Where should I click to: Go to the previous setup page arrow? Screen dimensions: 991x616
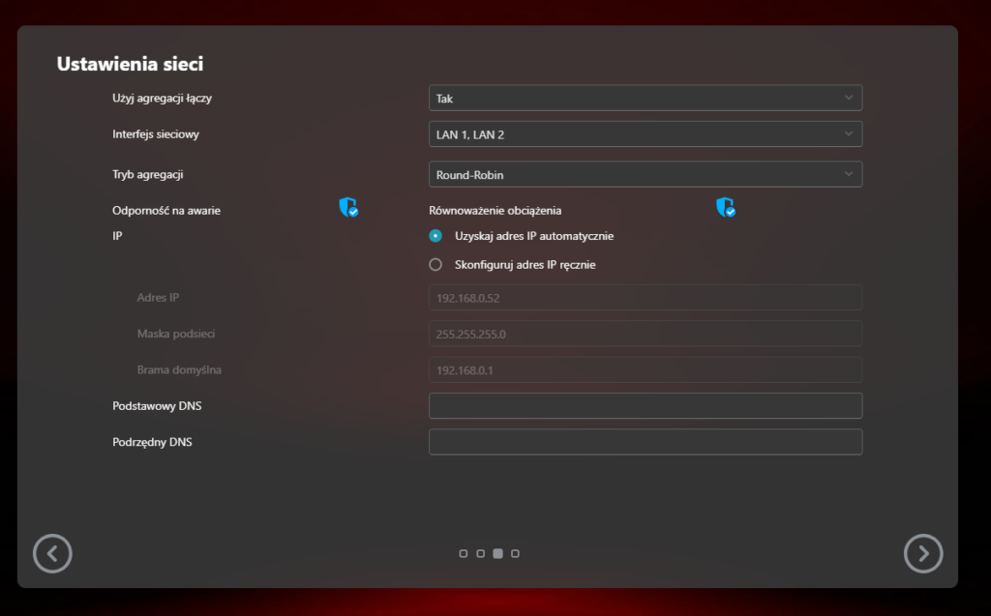(x=52, y=553)
